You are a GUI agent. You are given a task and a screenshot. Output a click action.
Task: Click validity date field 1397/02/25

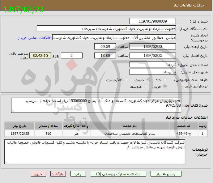pyautogui.click(x=153, y=56)
